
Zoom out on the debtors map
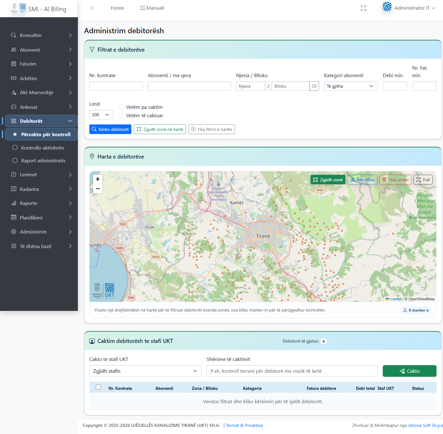tap(98, 189)
